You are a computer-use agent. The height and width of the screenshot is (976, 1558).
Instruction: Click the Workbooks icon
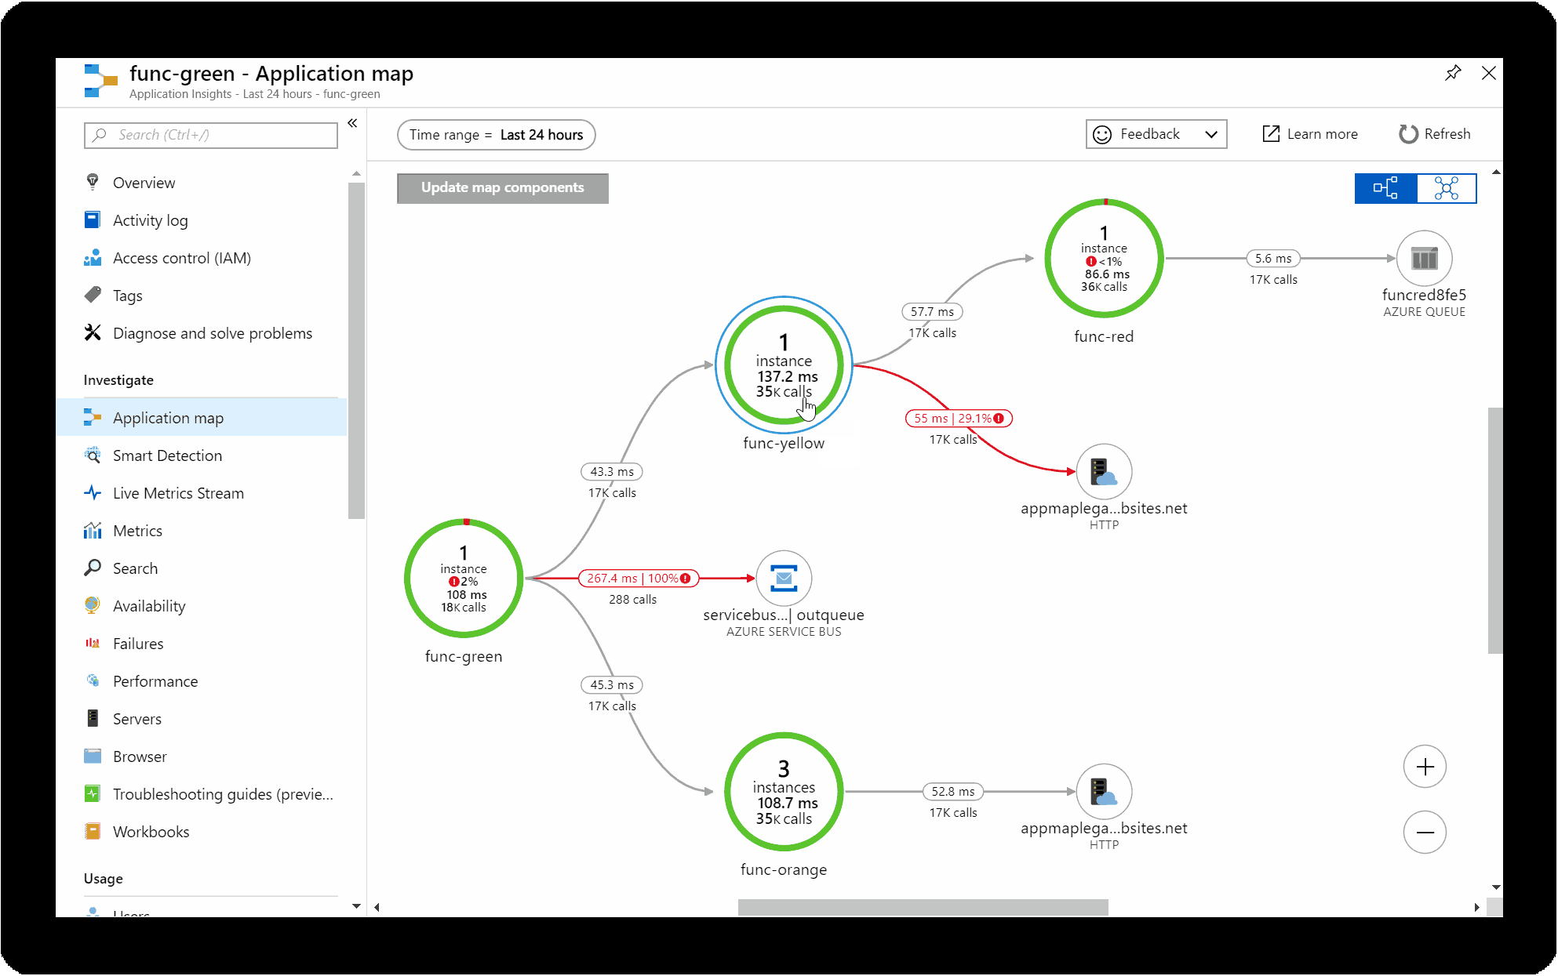coord(93,832)
